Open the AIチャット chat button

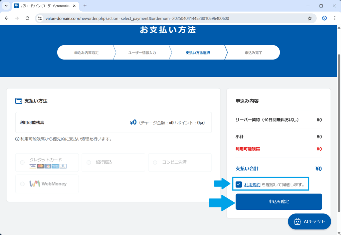(309, 221)
